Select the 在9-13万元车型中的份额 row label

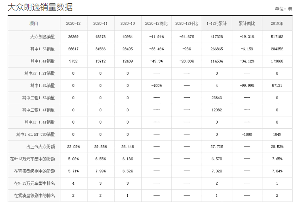click(32, 159)
